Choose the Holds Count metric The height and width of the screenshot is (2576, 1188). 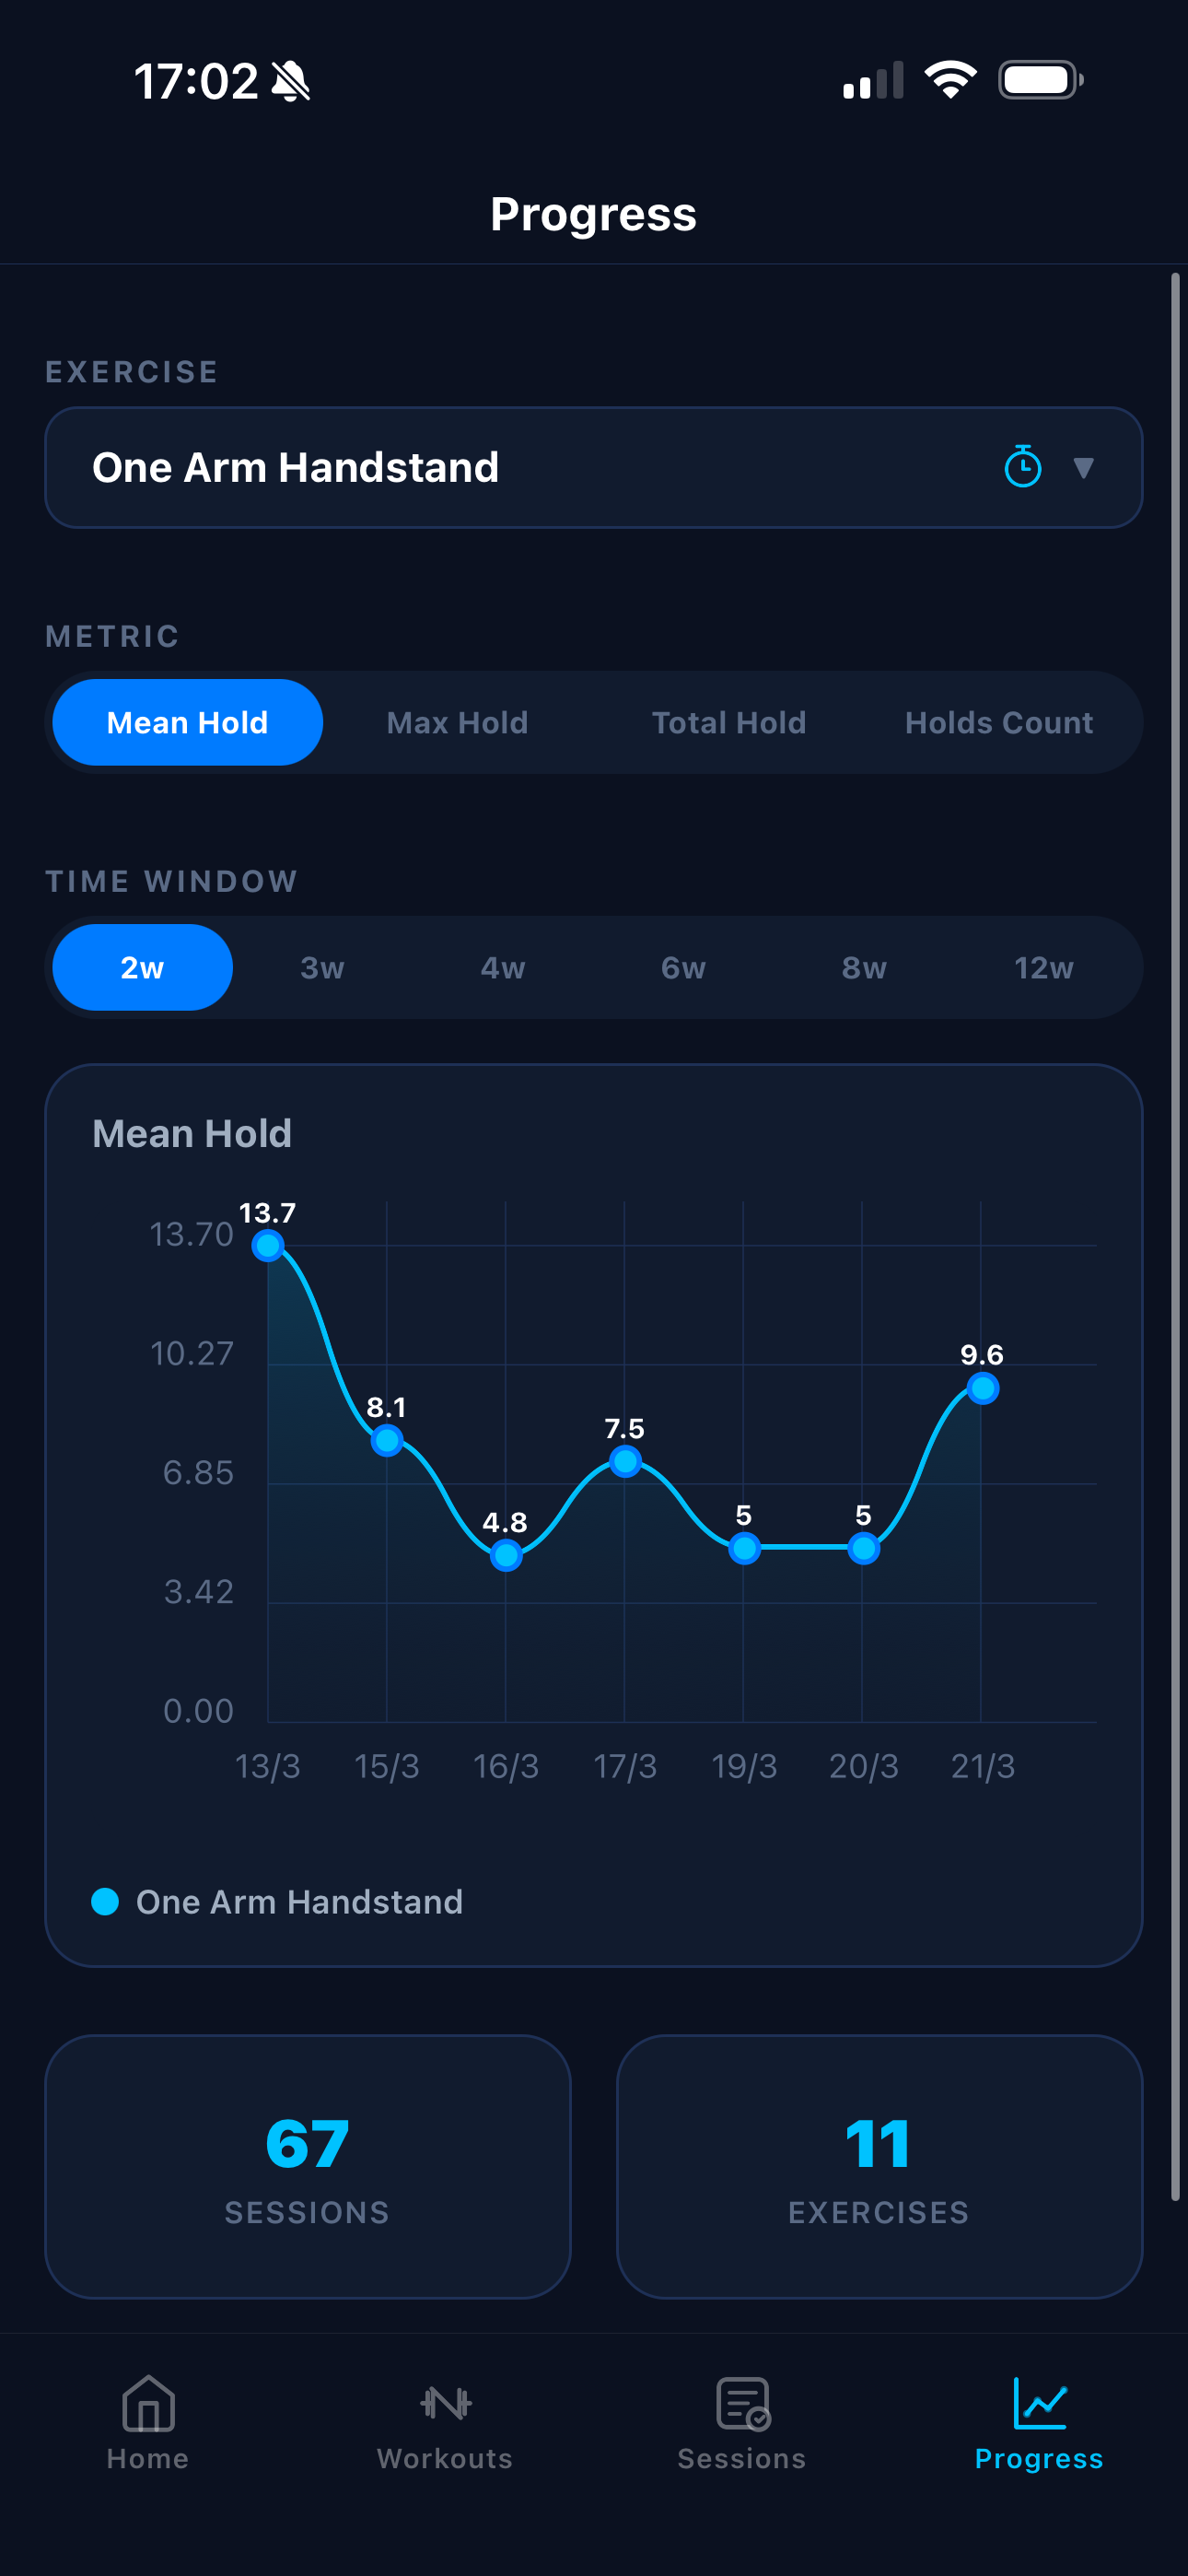[998, 722]
